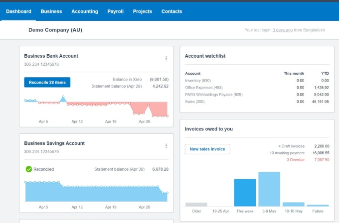Open Business Bank Account title link
The width and height of the screenshot is (339, 223).
pyautogui.click(x=51, y=56)
